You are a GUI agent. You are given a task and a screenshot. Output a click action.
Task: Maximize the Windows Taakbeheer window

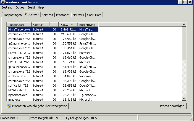pyautogui.click(x=185, y=2)
